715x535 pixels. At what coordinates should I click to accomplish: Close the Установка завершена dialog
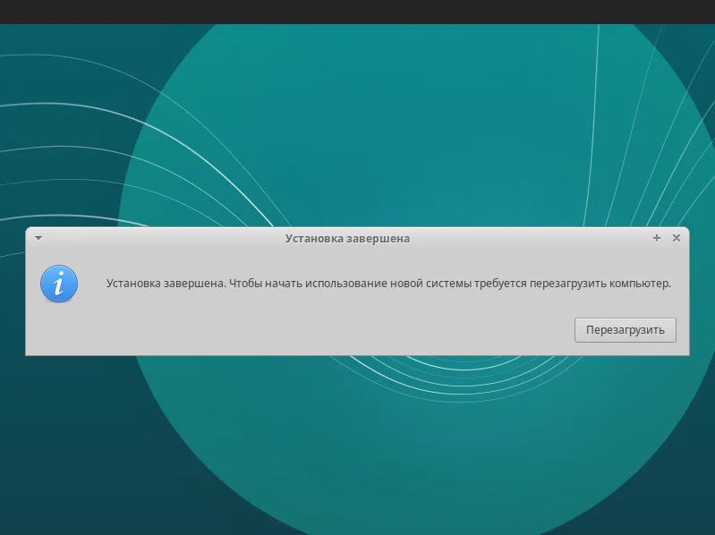(x=677, y=238)
